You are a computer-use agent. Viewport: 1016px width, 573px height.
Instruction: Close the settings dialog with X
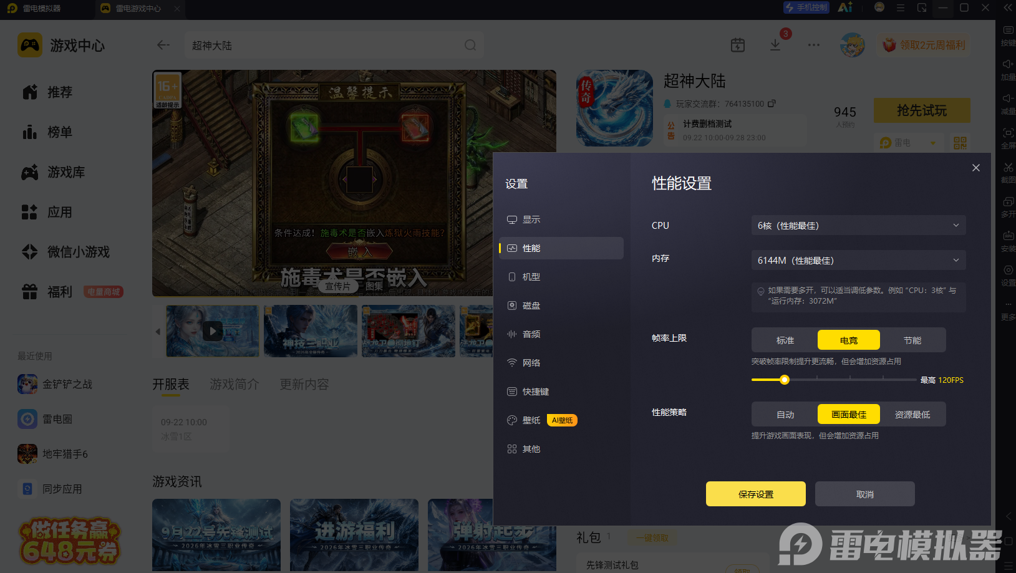pyautogui.click(x=976, y=168)
